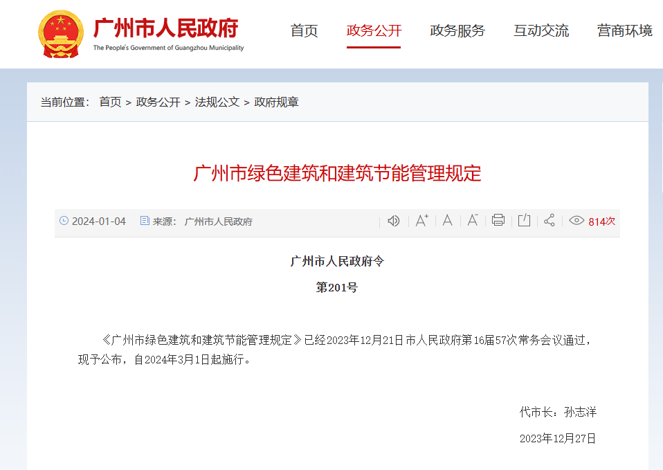Click the document icon beside 来源
The height and width of the screenshot is (470, 663).
[x=145, y=220]
